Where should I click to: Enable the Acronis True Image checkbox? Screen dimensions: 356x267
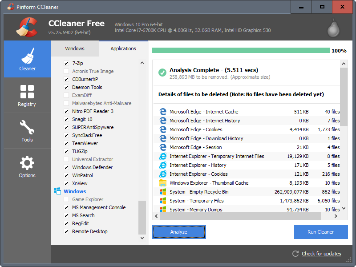tap(66, 71)
